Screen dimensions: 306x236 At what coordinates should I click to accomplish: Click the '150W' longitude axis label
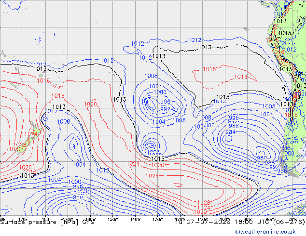click(113, 220)
